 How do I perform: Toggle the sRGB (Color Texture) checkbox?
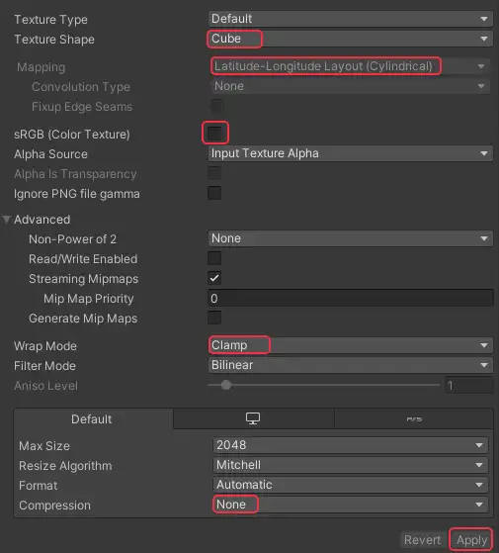pyautogui.click(x=214, y=134)
